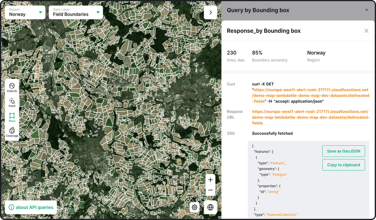This screenshot has width=376, height=220.
Task: Activate the Bbox query tool
Action: [x=12, y=117]
